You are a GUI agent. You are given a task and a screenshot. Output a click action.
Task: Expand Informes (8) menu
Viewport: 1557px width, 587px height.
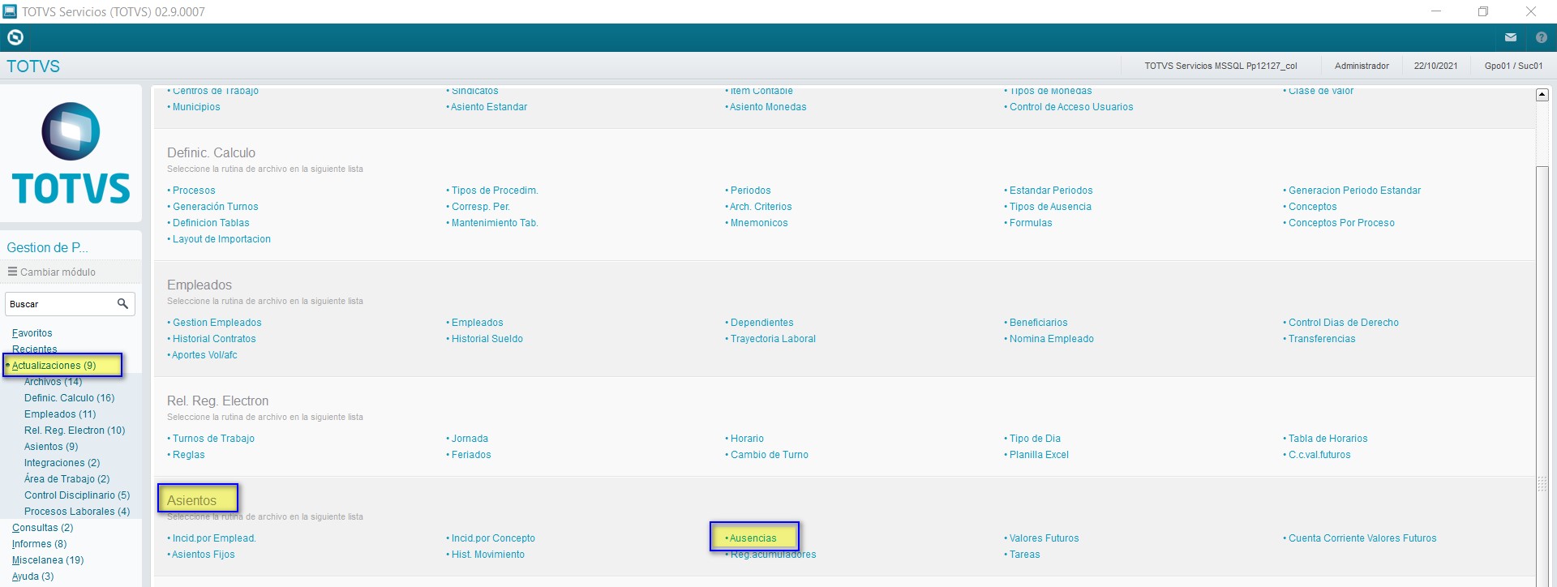coord(39,544)
